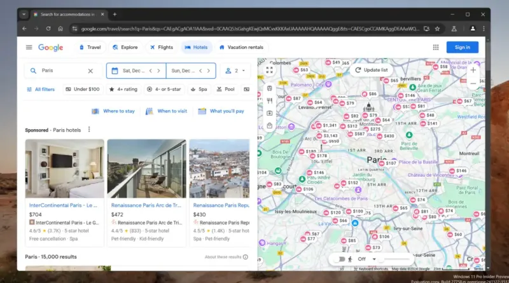
Task: Click the install app icon in address bar
Action: pyautogui.click(x=426, y=29)
